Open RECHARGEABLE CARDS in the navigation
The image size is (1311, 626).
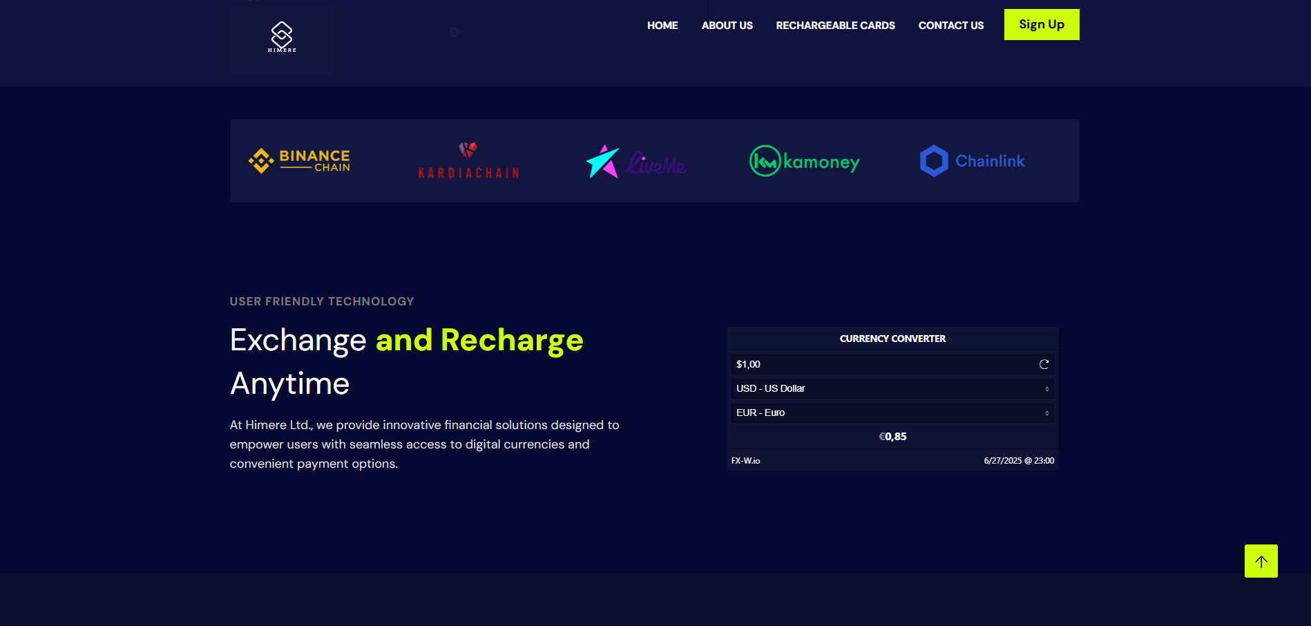click(835, 26)
